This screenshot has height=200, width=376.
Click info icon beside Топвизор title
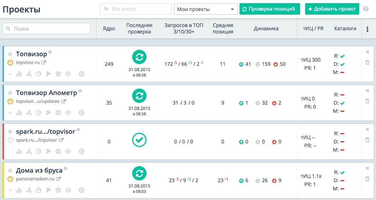(x=50, y=52)
